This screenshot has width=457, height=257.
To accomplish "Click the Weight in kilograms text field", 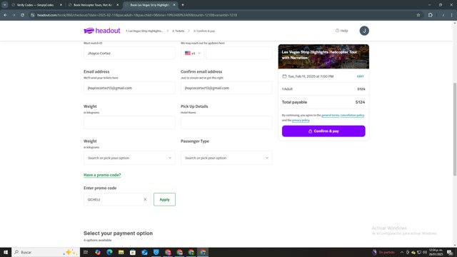I will 129,122.
